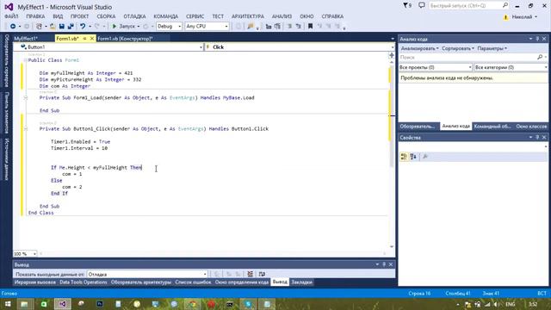Image resolution: width=551 pixels, height=310 pixels.
Task: Switch to the Окно классов tab
Action: [x=531, y=127]
